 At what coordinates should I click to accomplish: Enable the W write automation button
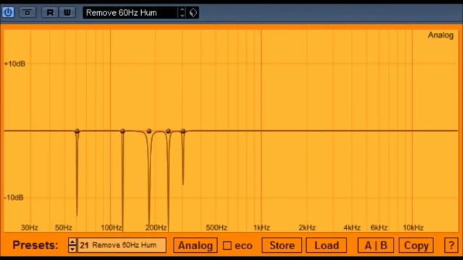tap(67, 12)
